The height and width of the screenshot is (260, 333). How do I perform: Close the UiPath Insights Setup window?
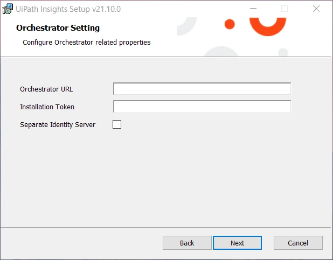316,9
